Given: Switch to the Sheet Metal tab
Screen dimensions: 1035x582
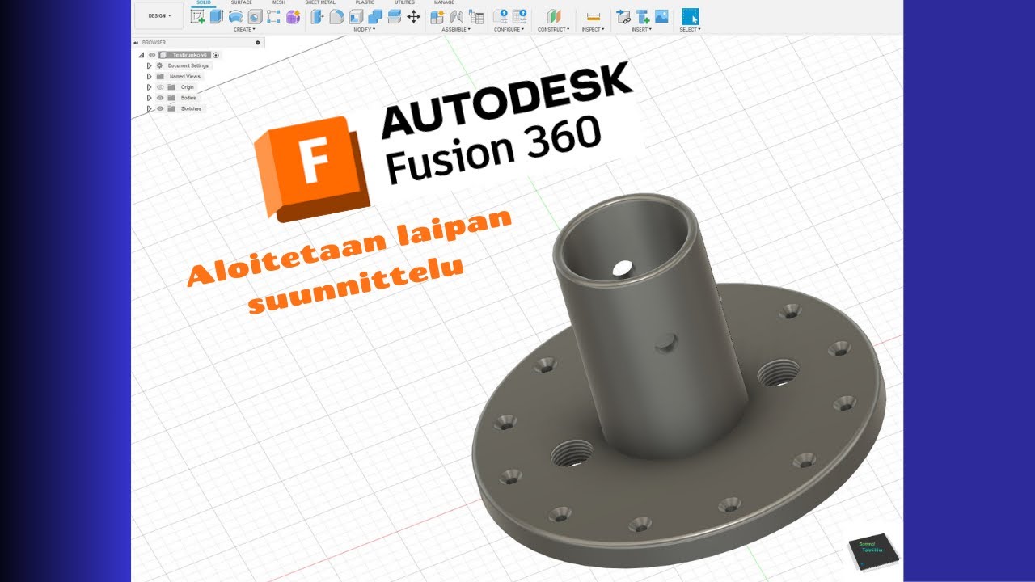Looking at the screenshot, I should click(320, 2).
